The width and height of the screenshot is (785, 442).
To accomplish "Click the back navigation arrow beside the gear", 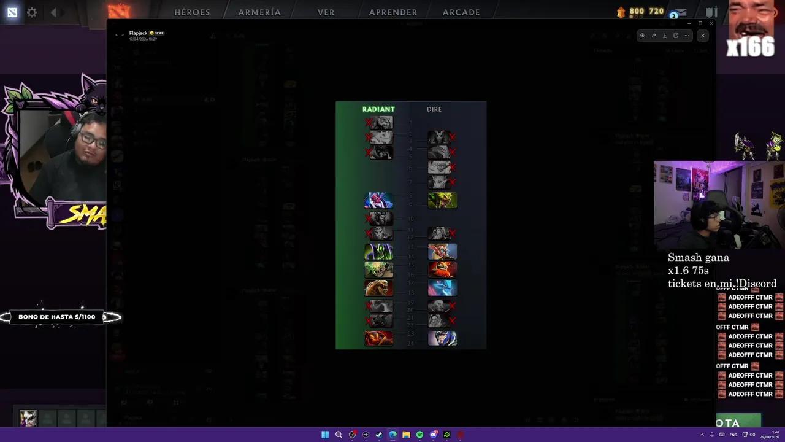I will tap(53, 12).
